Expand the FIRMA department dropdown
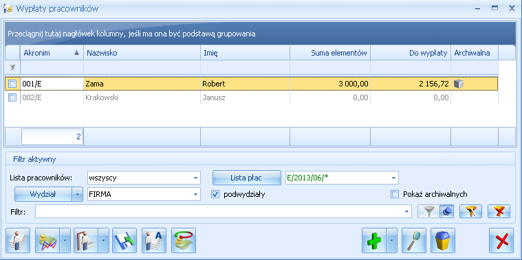The image size is (522, 260). pos(195,194)
